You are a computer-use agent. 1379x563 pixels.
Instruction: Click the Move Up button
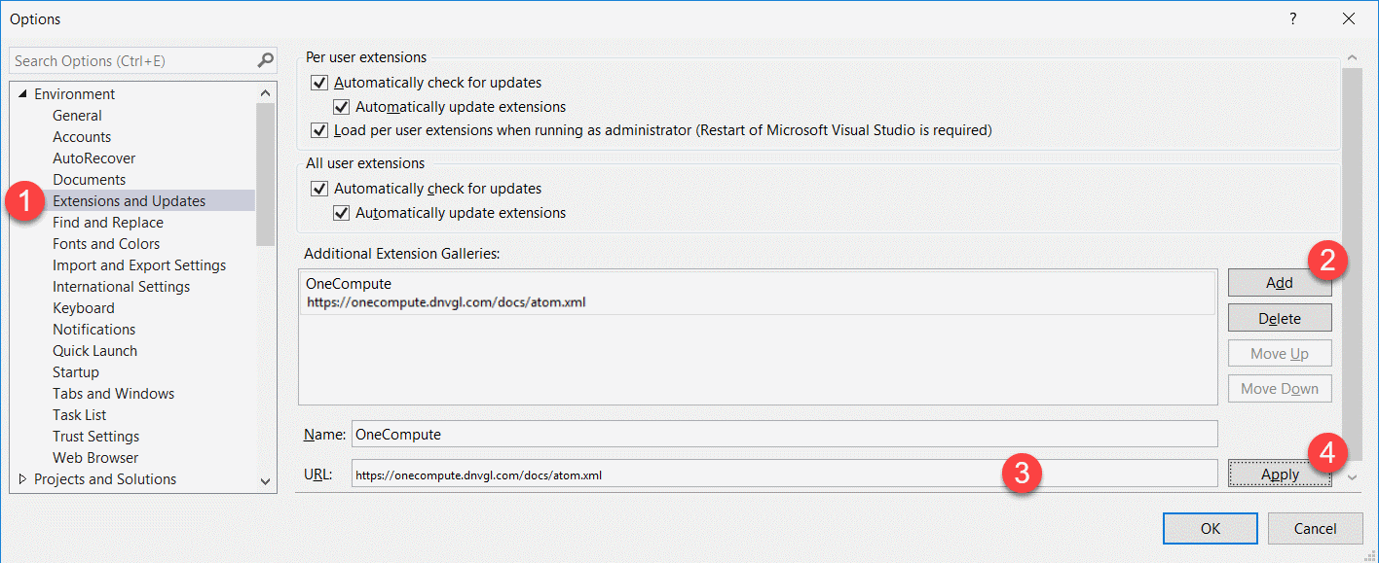(1280, 354)
